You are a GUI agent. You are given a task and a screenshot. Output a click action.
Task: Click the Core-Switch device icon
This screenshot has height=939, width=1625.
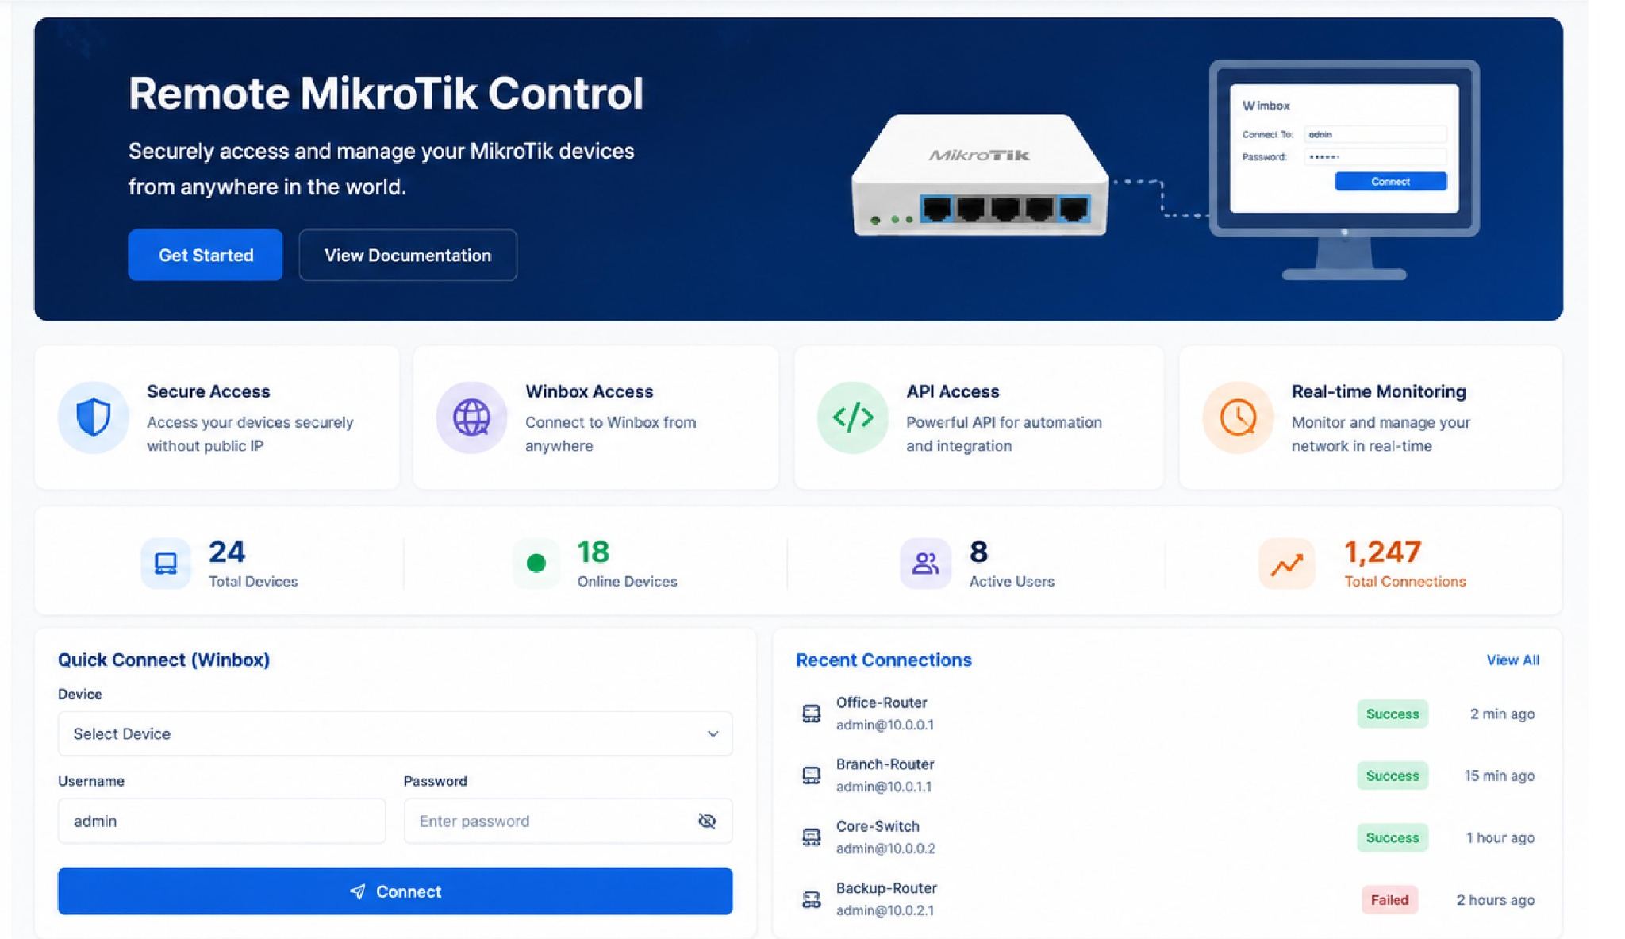811,837
